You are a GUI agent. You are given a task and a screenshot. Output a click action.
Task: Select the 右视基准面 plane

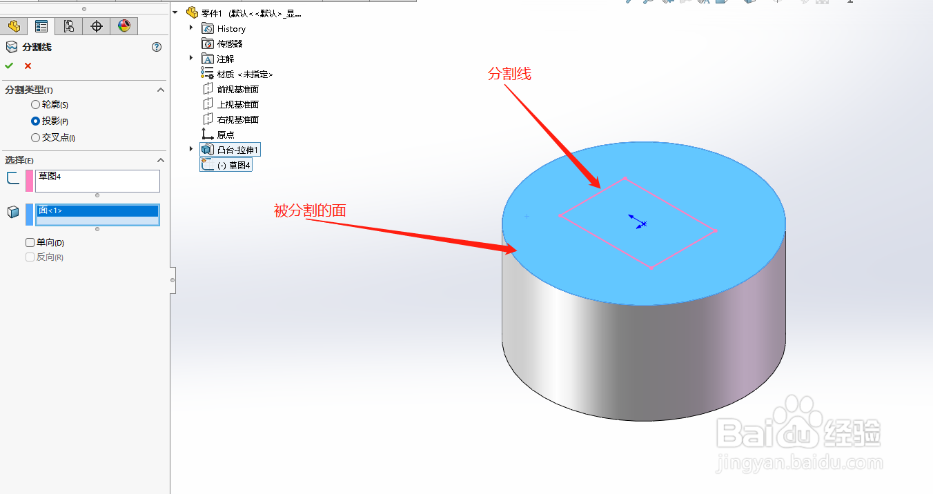tap(230, 119)
